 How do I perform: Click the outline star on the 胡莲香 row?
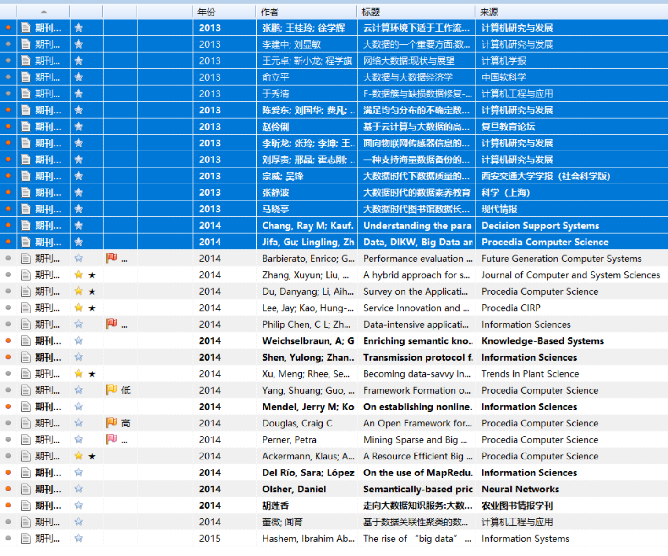[79, 506]
